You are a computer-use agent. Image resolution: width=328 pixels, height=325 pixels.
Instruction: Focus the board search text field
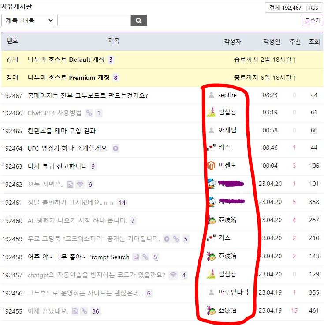point(94,20)
